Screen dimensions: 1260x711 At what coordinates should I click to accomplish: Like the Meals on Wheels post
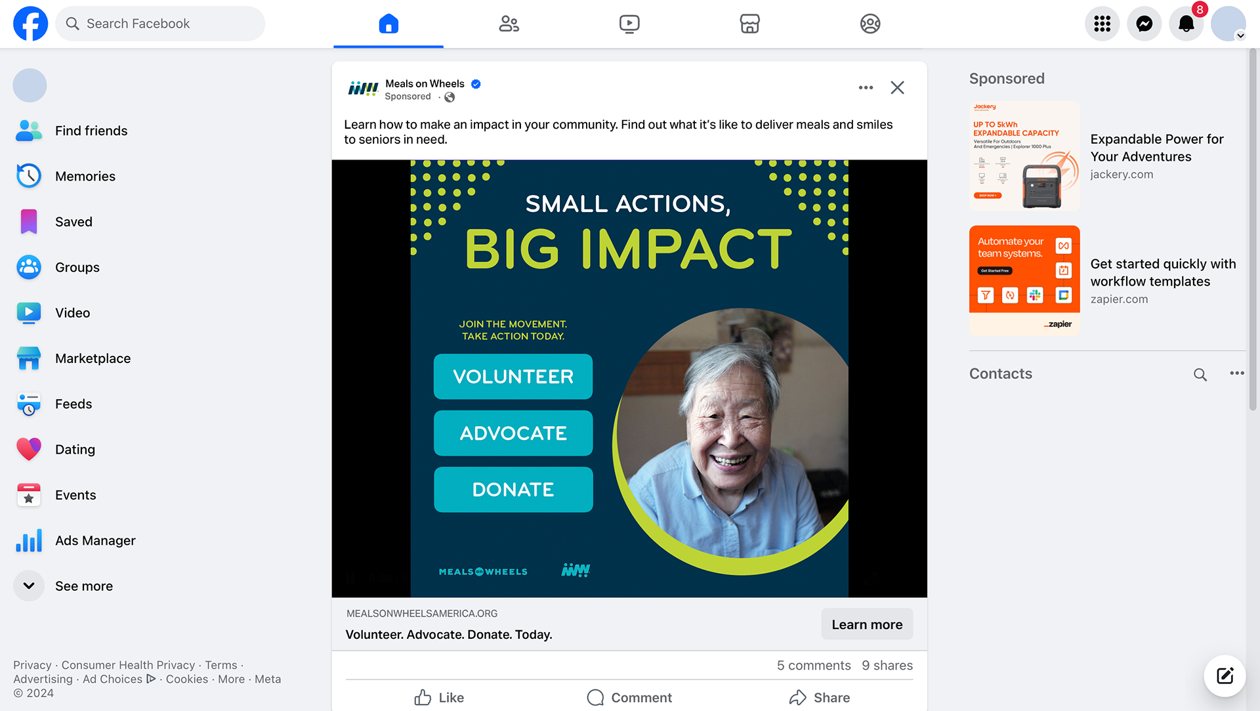439,697
